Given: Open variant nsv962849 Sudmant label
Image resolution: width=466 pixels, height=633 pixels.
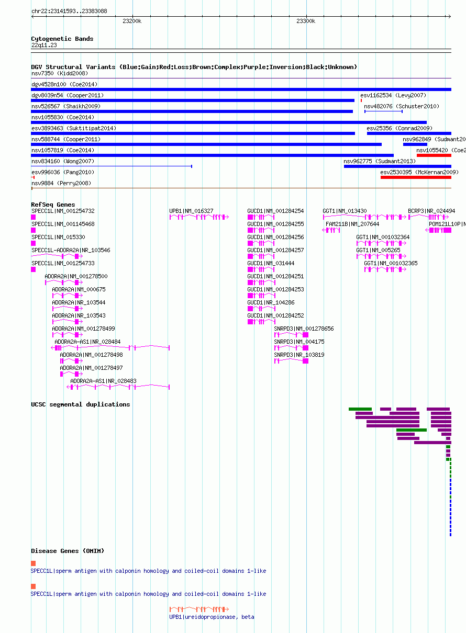Looking at the screenshot, I should point(434,140).
